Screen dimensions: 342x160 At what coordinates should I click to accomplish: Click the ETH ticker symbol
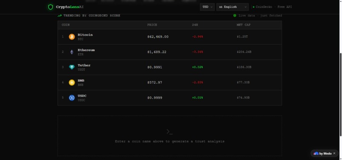(x=81, y=55)
